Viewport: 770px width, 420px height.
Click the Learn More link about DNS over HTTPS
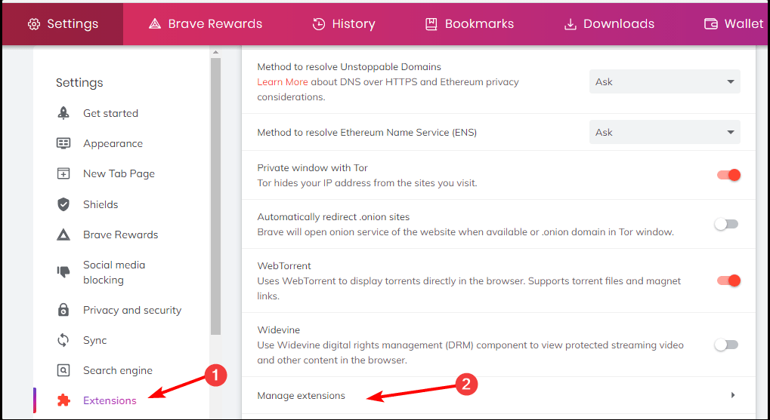[x=283, y=82]
